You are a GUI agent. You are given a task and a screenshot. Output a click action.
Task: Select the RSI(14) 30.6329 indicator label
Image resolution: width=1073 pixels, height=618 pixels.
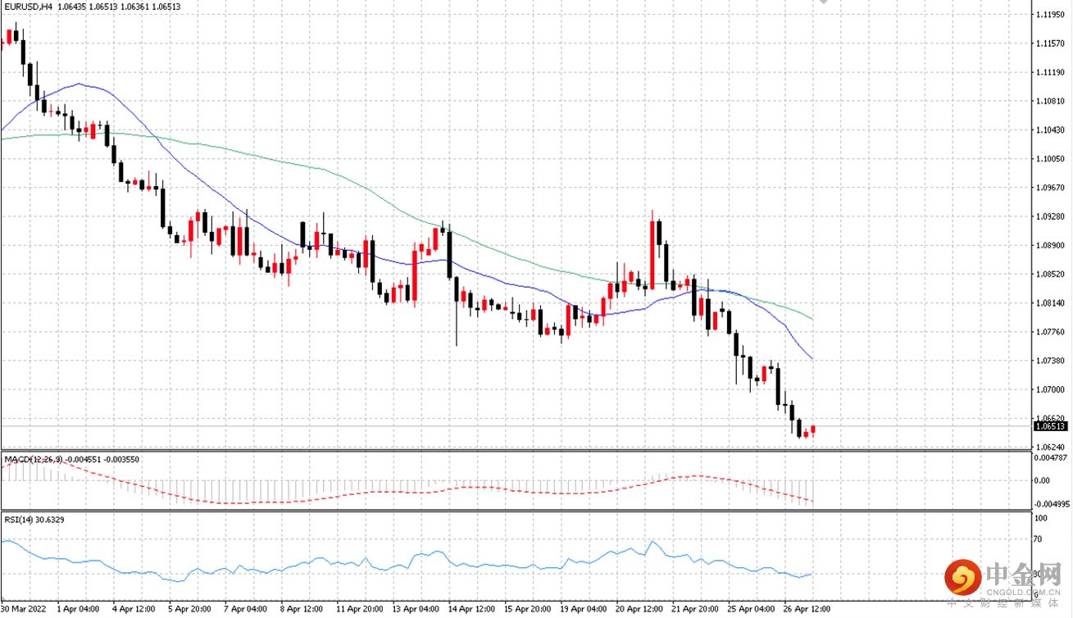pos(34,520)
